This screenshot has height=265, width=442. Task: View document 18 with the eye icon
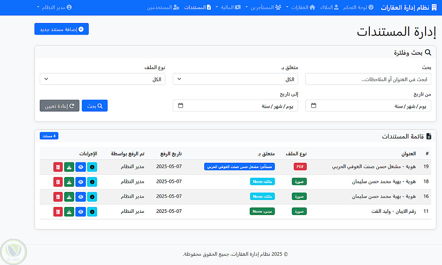[x=80, y=182]
